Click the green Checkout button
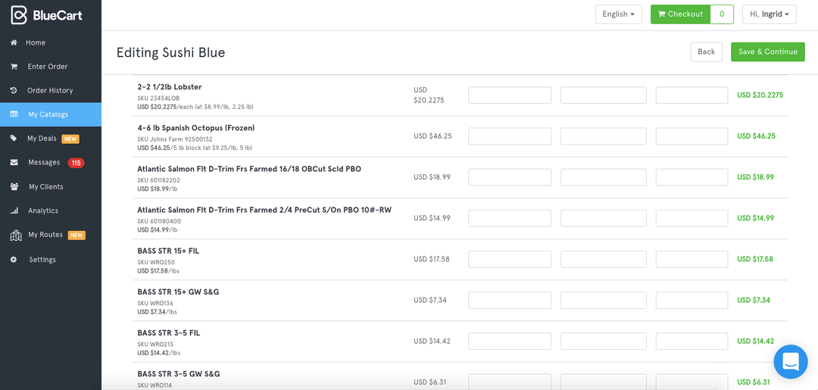The image size is (818, 390). [x=680, y=14]
